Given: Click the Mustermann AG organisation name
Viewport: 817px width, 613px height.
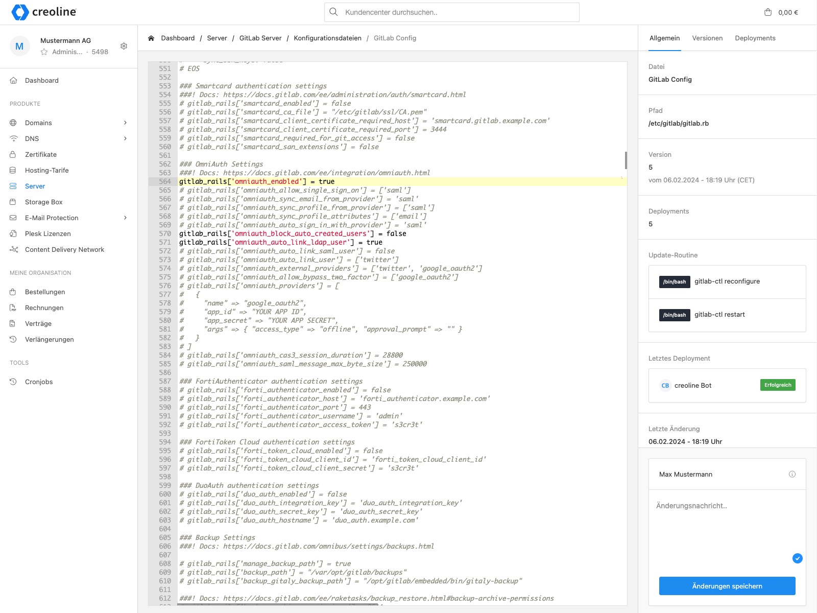Looking at the screenshot, I should point(65,40).
